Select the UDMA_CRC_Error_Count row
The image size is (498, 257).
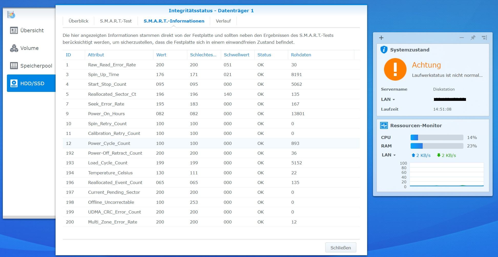tap(211, 212)
